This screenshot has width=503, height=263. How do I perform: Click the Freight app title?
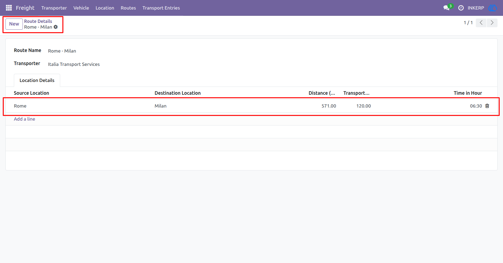25,8
